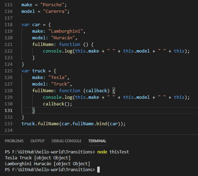The width and height of the screenshot is (198, 176).
Task: Click the "Porsche" string literal
Action: tap(52, 5)
